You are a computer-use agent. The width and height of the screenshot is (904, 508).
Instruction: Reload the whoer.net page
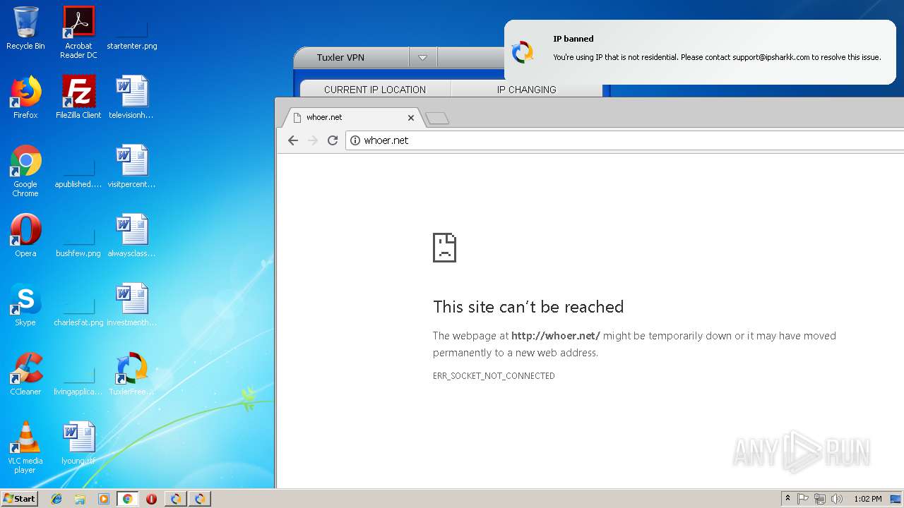pos(333,140)
